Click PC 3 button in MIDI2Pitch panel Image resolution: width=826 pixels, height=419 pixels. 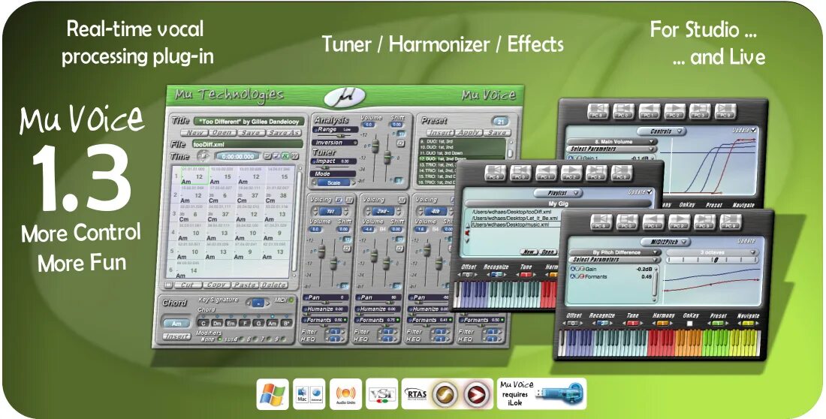pyautogui.click(x=705, y=222)
